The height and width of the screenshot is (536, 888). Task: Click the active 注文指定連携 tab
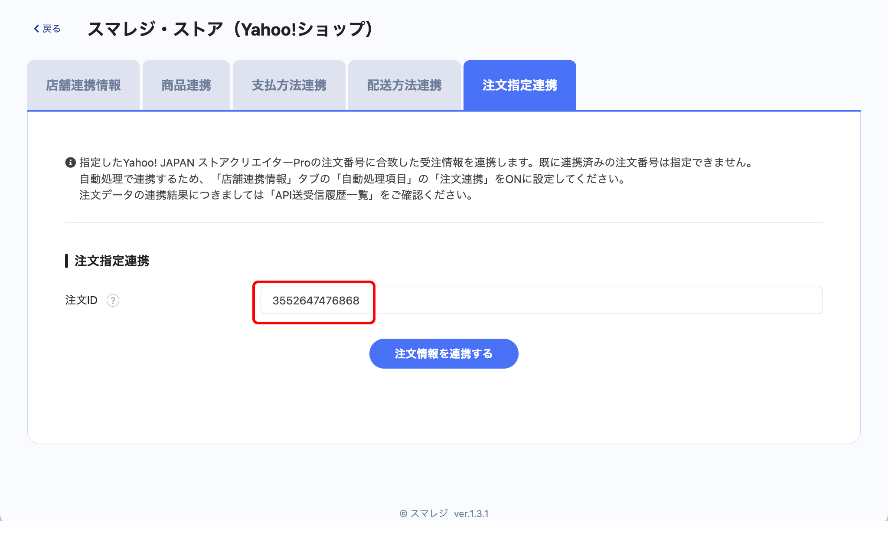(x=519, y=85)
